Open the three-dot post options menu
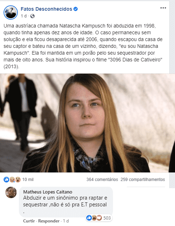The width and height of the screenshot is (175, 226). click(x=163, y=8)
